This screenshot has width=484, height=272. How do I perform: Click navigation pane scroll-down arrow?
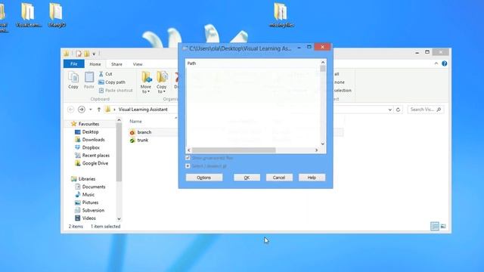(x=119, y=219)
